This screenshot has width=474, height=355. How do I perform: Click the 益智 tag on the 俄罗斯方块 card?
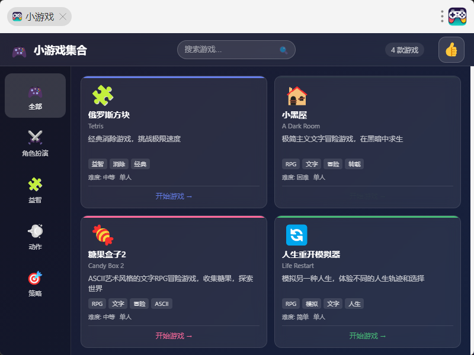98,164
